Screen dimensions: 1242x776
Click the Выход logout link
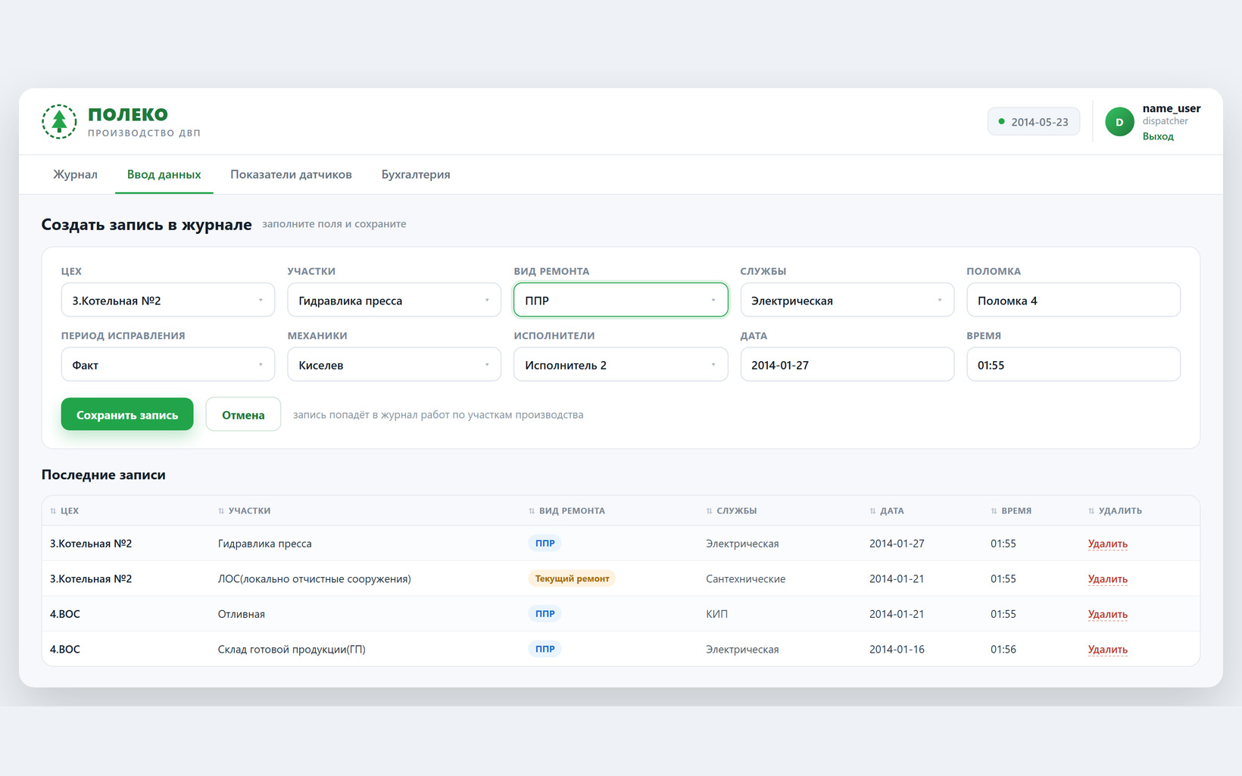pos(1158,137)
